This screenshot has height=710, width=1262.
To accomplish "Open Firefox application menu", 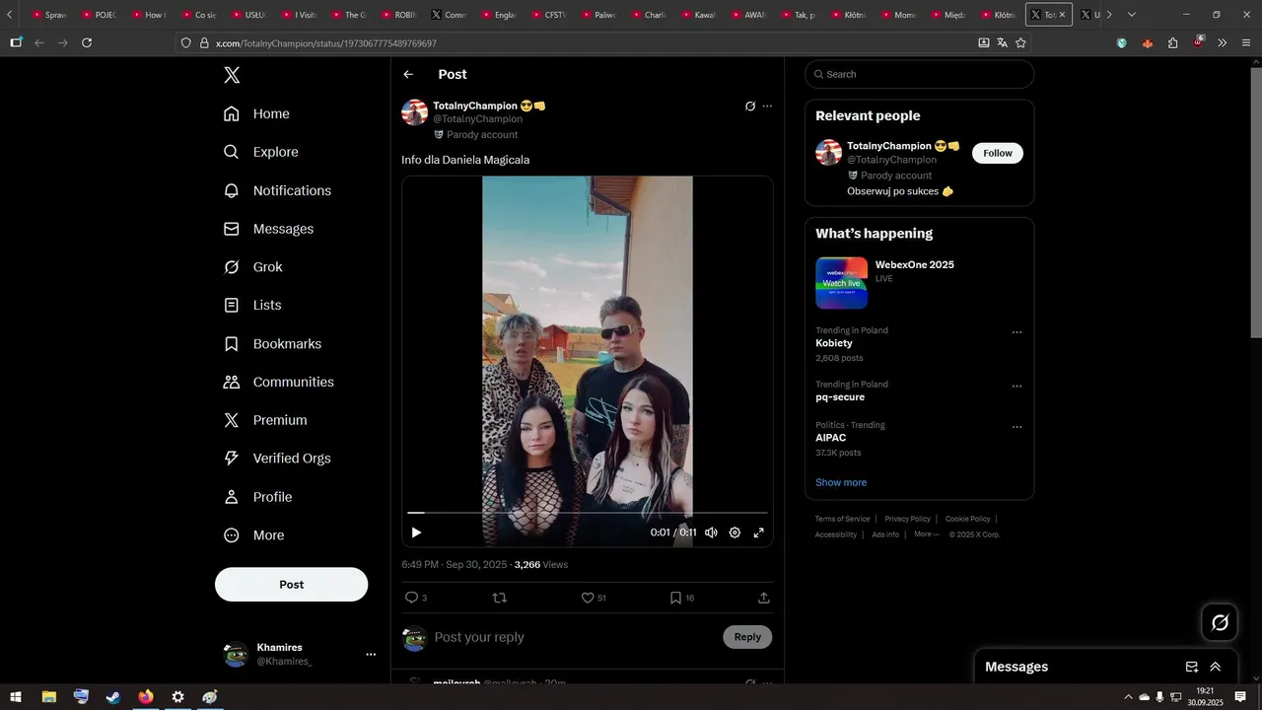I will (x=1246, y=42).
